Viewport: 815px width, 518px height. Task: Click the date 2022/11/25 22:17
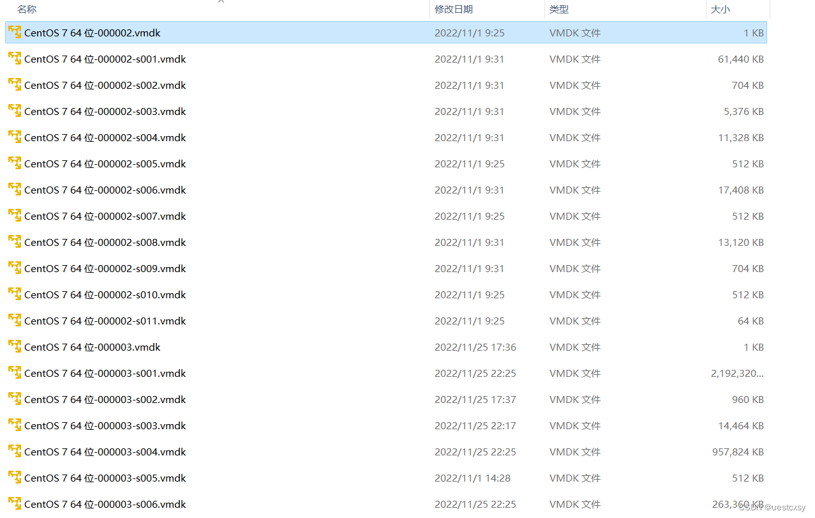(x=475, y=425)
